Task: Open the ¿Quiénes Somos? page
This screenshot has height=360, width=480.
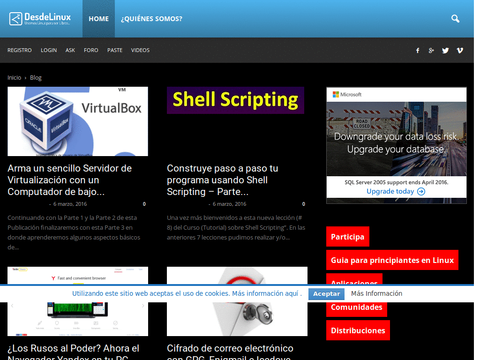Action: click(151, 19)
